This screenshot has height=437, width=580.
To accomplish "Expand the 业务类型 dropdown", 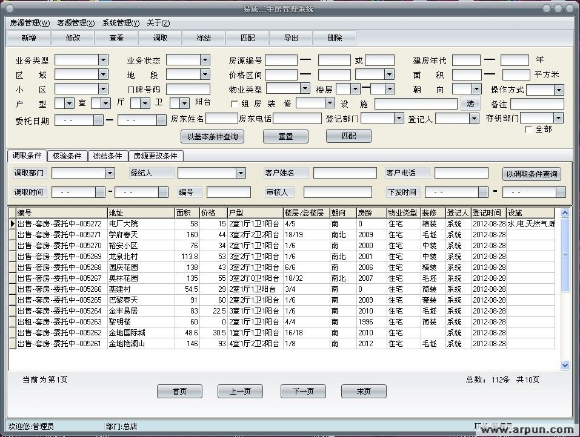I will coord(103,60).
